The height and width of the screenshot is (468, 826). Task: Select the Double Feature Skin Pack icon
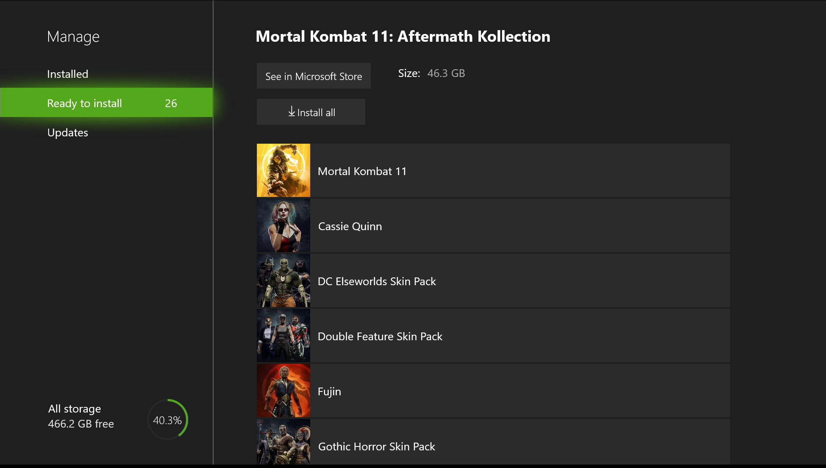(283, 335)
